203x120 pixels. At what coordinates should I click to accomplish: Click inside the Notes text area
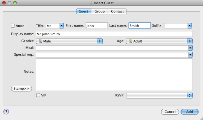point(114,75)
